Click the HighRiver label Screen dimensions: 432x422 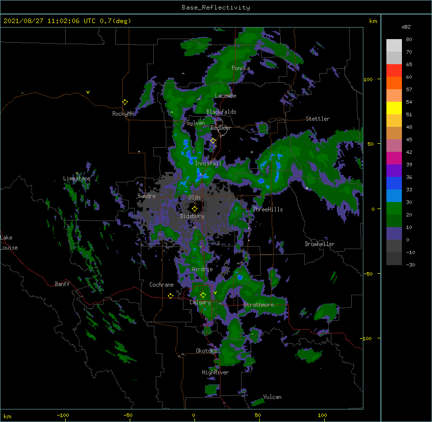coord(215,372)
